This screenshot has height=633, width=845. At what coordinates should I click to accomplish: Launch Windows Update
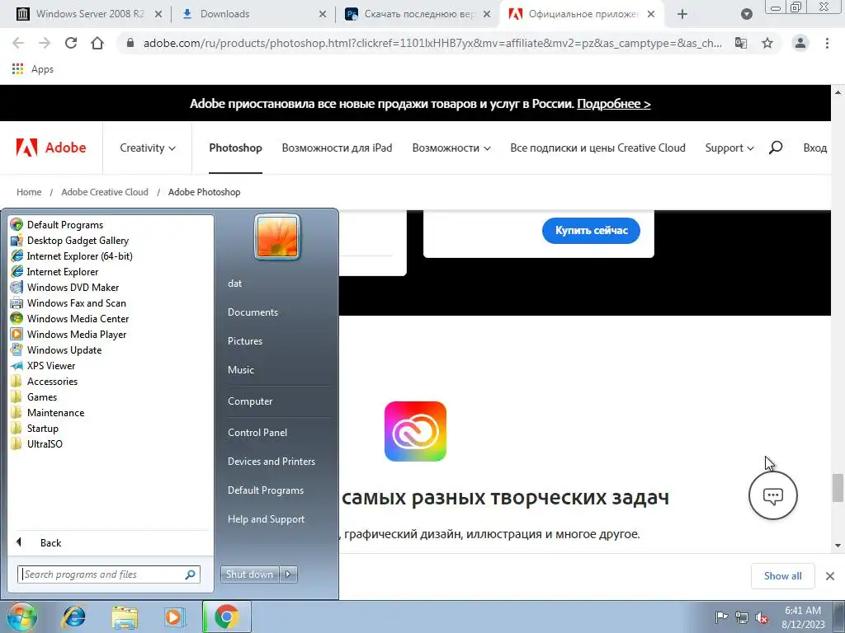coord(56,349)
